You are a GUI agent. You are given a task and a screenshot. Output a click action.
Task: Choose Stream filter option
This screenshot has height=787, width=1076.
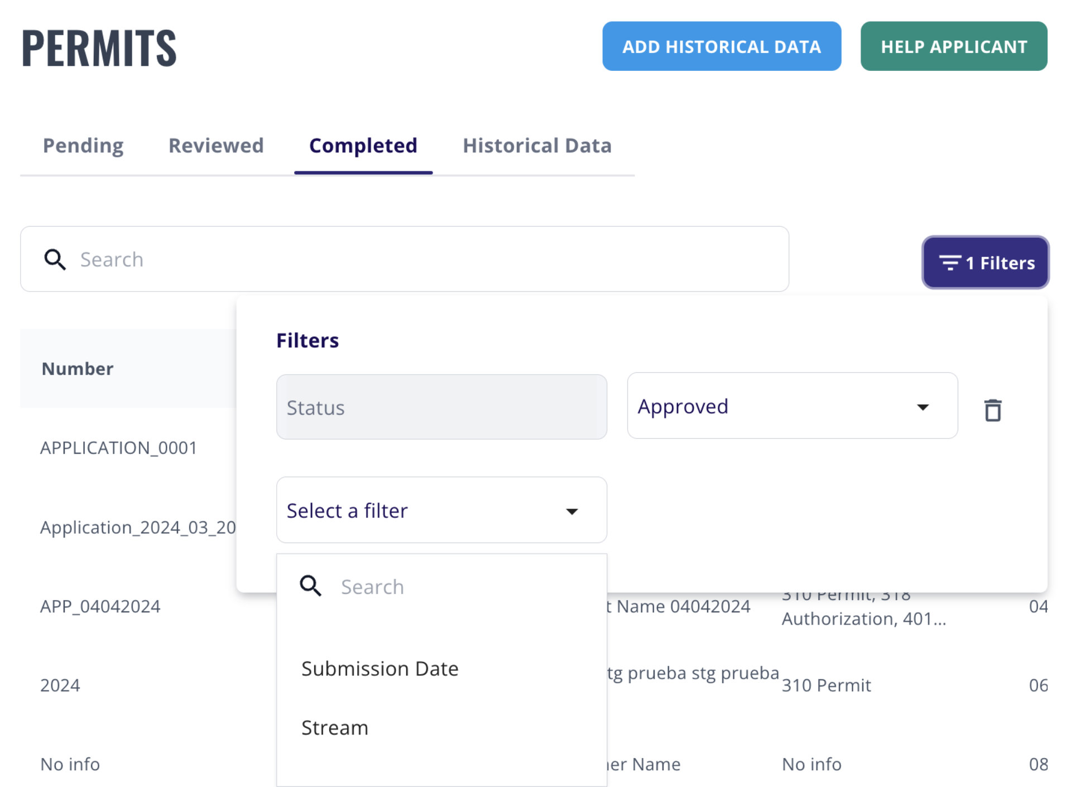[x=335, y=727]
